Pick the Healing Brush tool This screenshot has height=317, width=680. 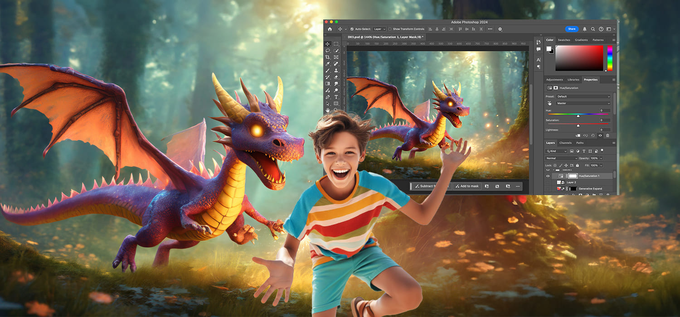[x=336, y=64]
